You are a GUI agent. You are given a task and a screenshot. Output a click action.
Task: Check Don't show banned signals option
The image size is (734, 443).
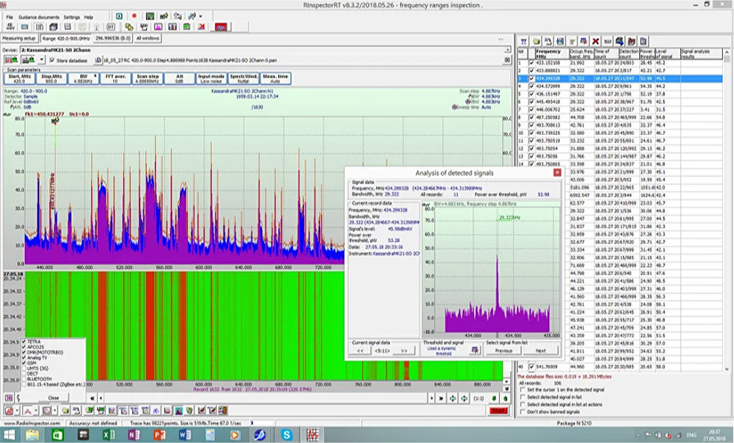click(x=522, y=411)
